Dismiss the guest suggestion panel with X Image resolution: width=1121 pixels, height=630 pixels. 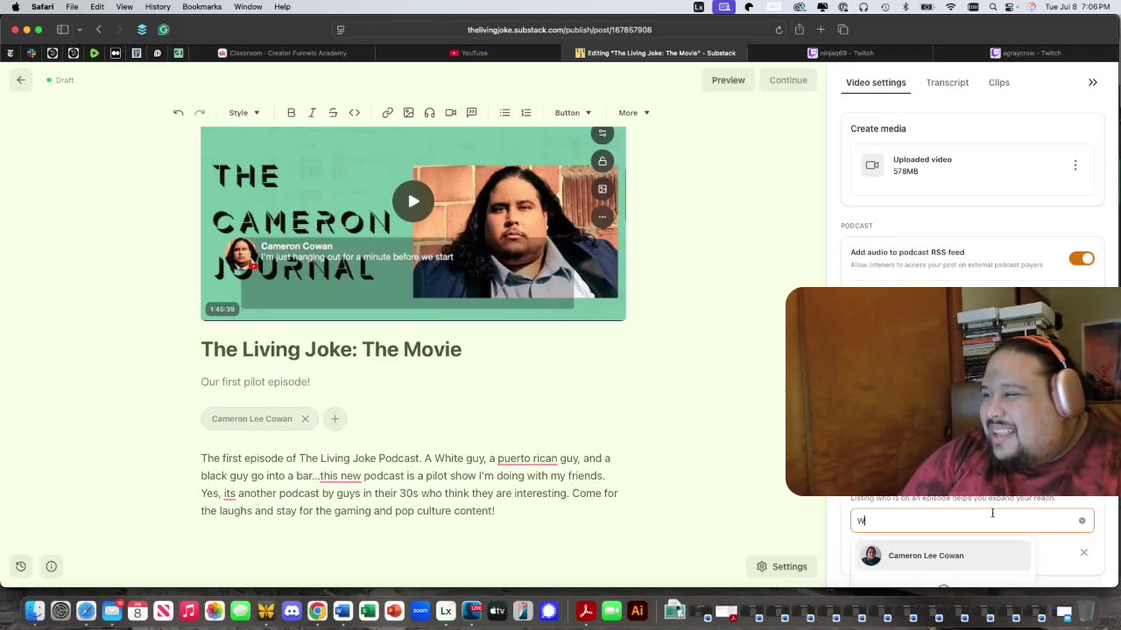pos(1084,553)
